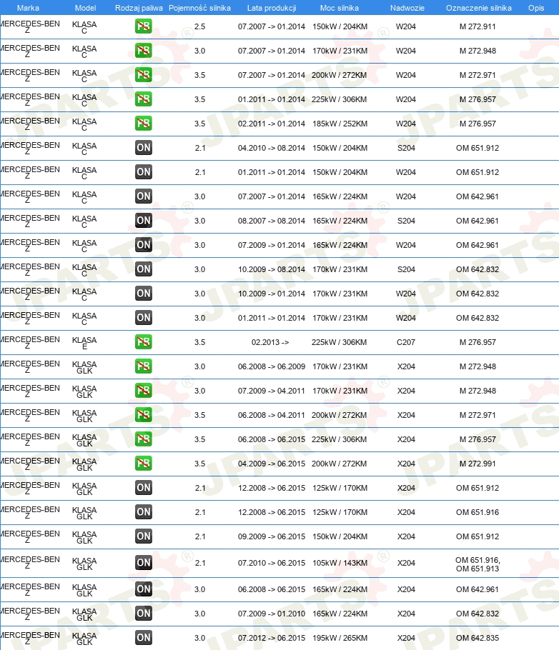
Task: Click the 195kW / 265KM power cell
Action: (340, 638)
